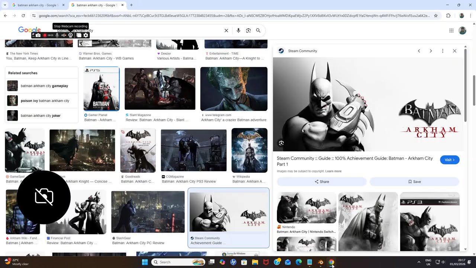Click Batman: Arkham City - WB Games caption

tap(106, 58)
